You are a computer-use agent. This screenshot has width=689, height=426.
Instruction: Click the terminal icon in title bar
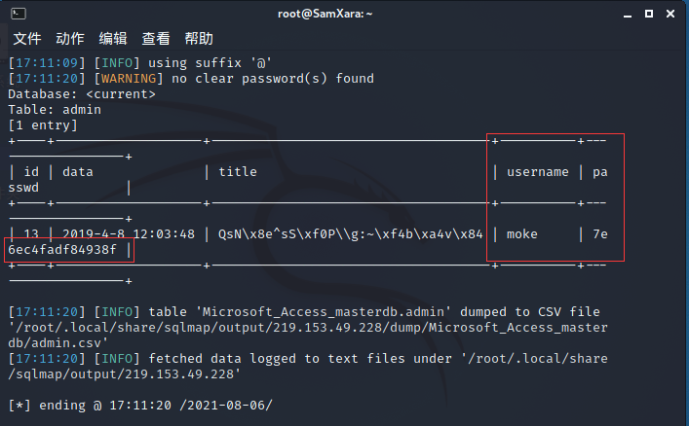tap(18, 14)
